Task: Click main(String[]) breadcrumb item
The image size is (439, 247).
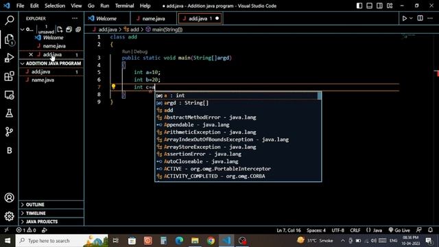Action: tap(164, 30)
